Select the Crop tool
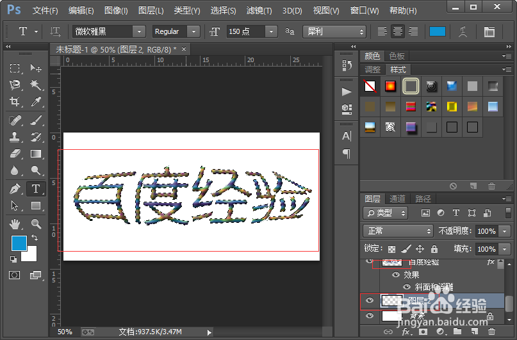 [15, 101]
